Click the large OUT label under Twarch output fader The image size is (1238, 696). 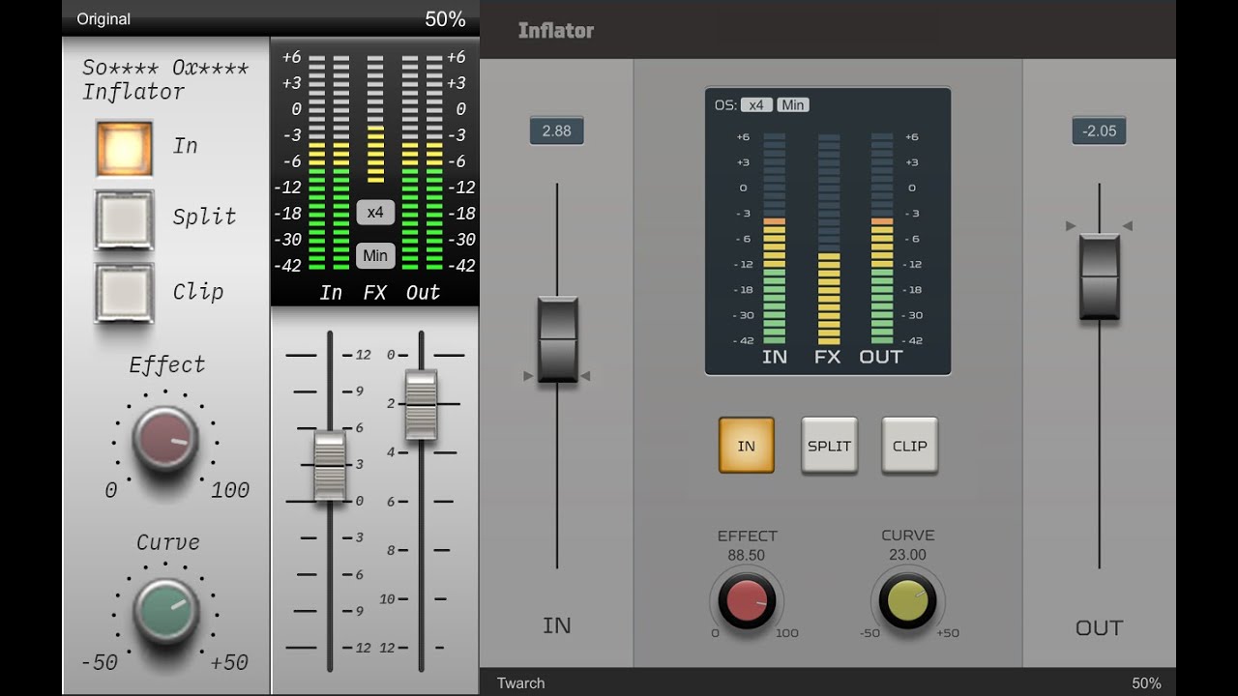tap(1100, 628)
